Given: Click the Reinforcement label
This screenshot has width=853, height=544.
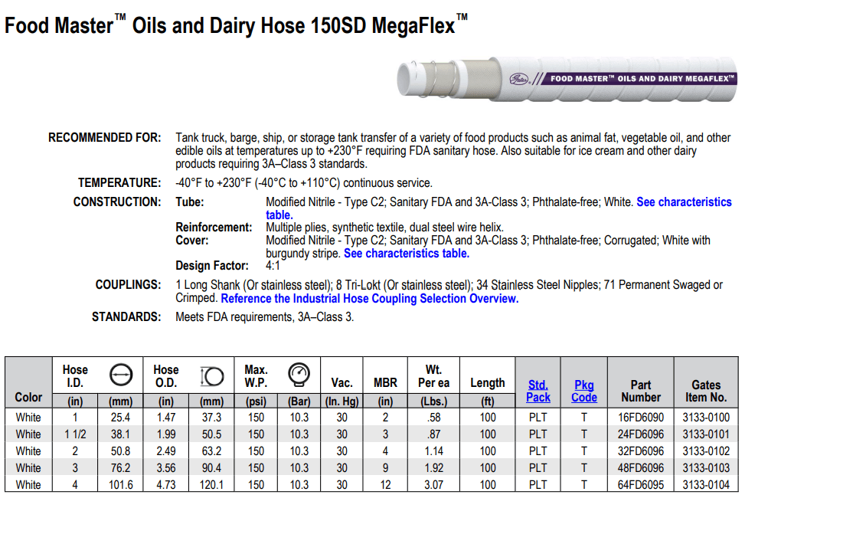Looking at the screenshot, I should point(214,227).
